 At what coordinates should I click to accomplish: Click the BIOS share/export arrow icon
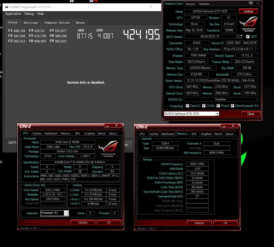(x=240, y=36)
